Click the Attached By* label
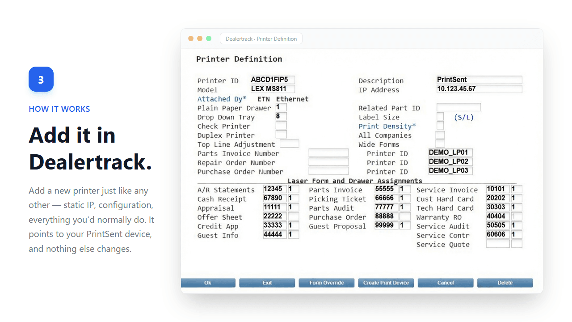 point(222,99)
